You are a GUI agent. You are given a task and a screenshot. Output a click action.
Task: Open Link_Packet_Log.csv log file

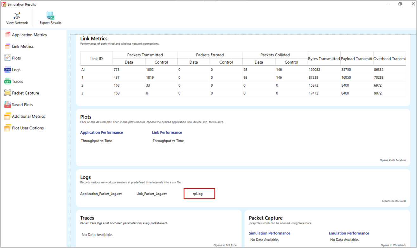(151, 194)
